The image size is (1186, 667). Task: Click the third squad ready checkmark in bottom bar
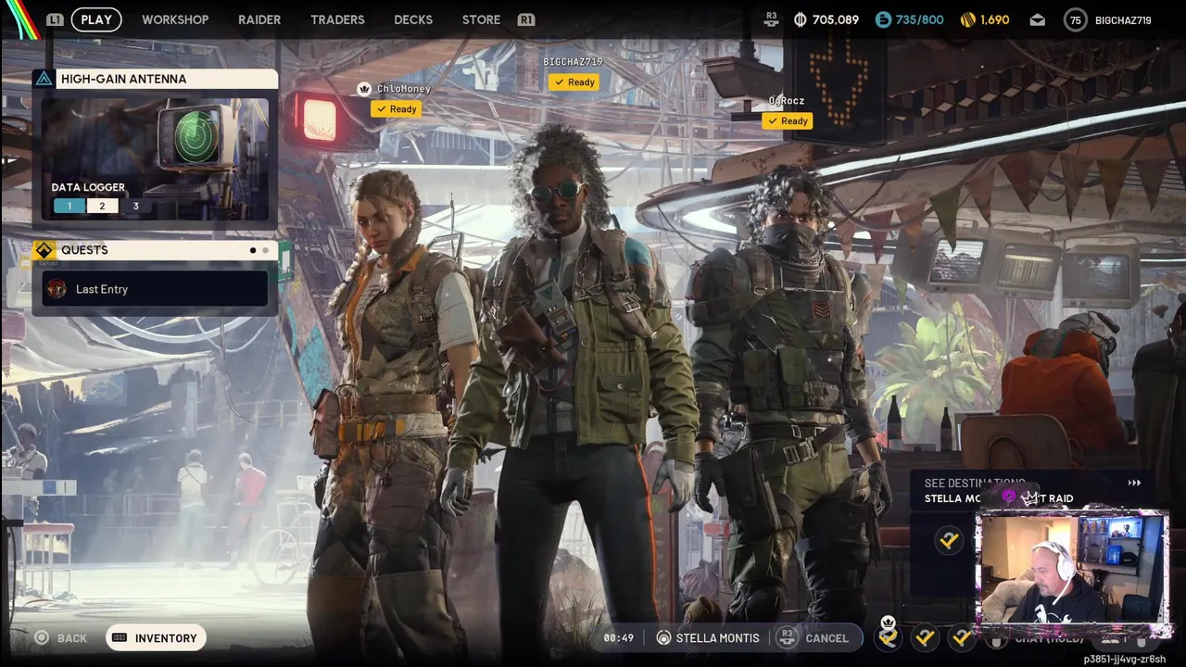coord(962,636)
